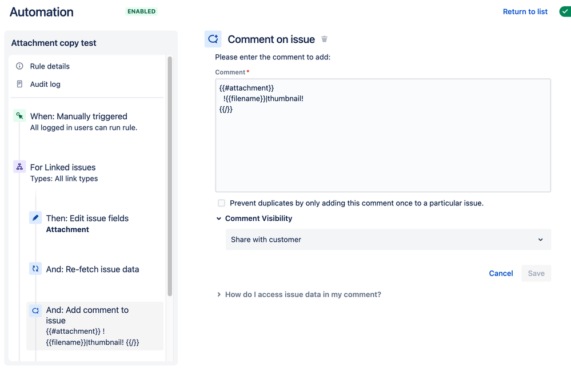571x368 pixels.
Task: Click the large Comment on issue header icon
Action: pyautogui.click(x=213, y=39)
